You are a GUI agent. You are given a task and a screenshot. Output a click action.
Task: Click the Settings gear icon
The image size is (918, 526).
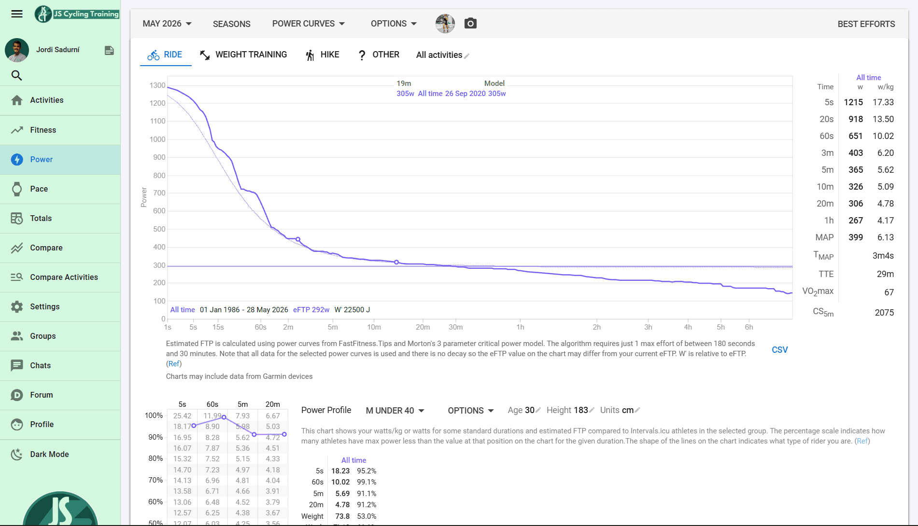[x=17, y=306]
